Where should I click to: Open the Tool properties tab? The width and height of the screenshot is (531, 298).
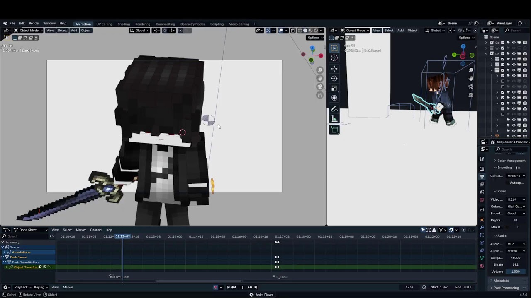[482, 159]
